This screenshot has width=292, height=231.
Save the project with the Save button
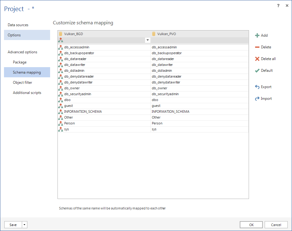[13, 225]
